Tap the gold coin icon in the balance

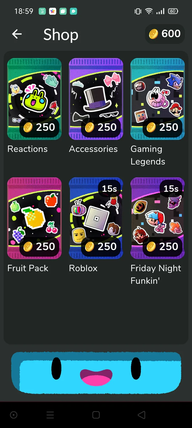154,34
